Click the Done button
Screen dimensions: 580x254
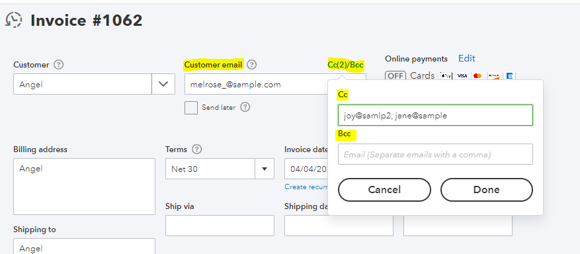(486, 190)
